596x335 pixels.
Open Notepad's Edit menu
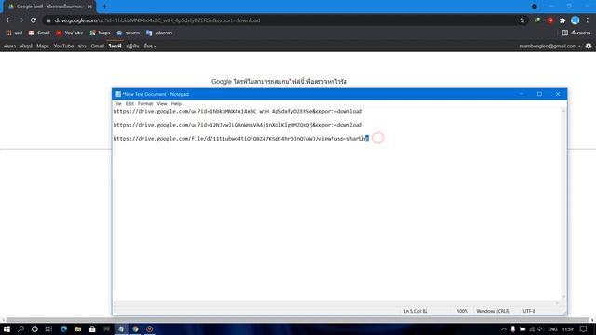tap(129, 103)
